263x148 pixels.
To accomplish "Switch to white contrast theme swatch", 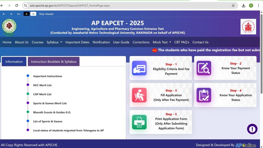I will coord(33,14).
